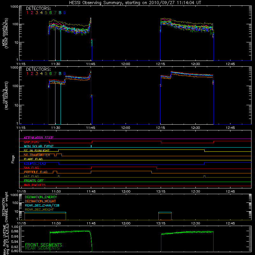Click the SC_IN_SUNLIGHT flag label
255x255 pixels.
[37, 150]
